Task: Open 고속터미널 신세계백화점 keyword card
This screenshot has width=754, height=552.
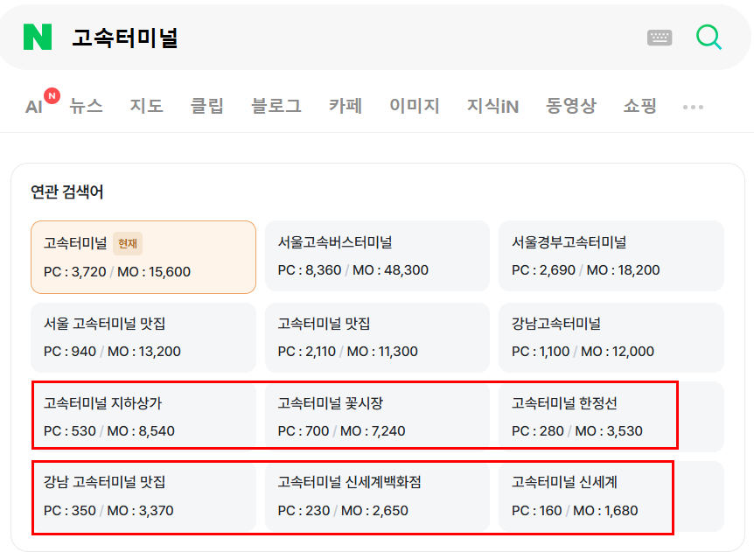Action: (x=377, y=496)
